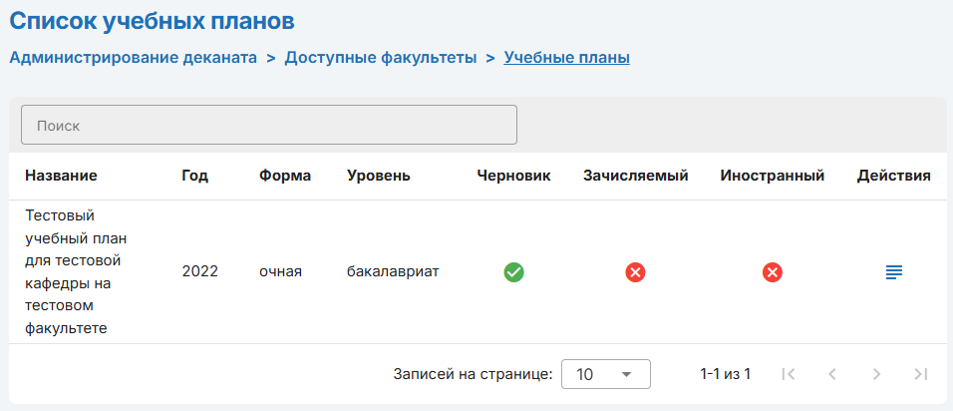Sort by the Год column header

194,176
